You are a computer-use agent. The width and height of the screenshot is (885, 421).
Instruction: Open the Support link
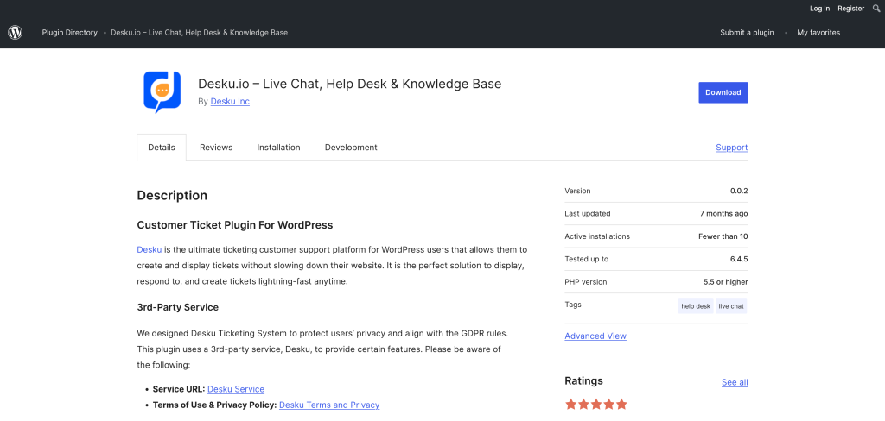tap(731, 148)
